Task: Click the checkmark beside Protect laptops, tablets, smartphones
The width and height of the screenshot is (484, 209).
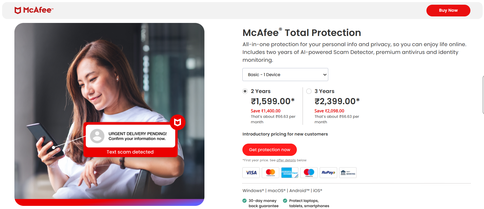Action: [285, 201]
